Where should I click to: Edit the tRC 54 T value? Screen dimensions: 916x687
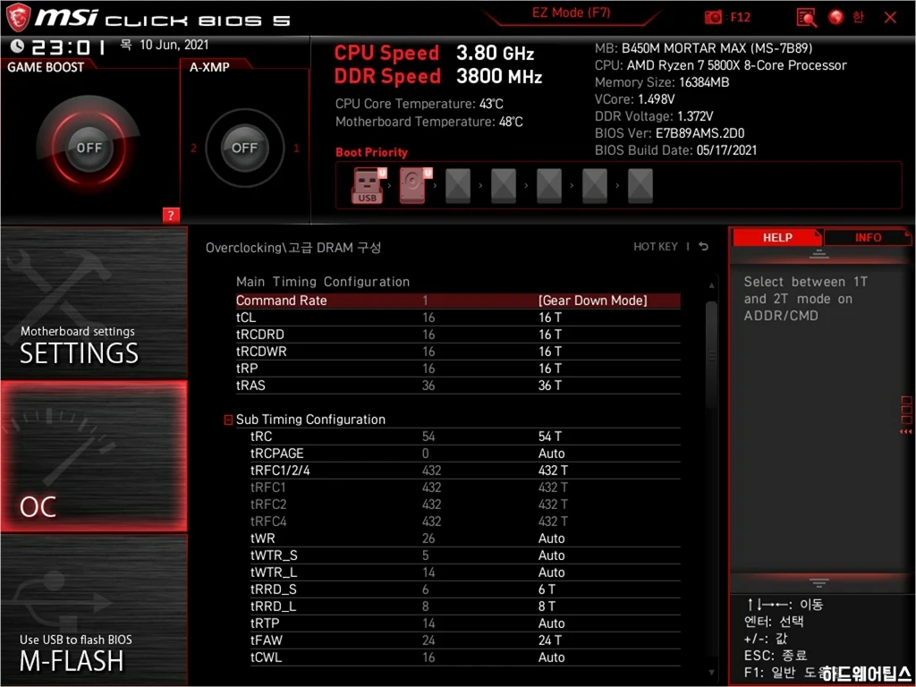550,437
